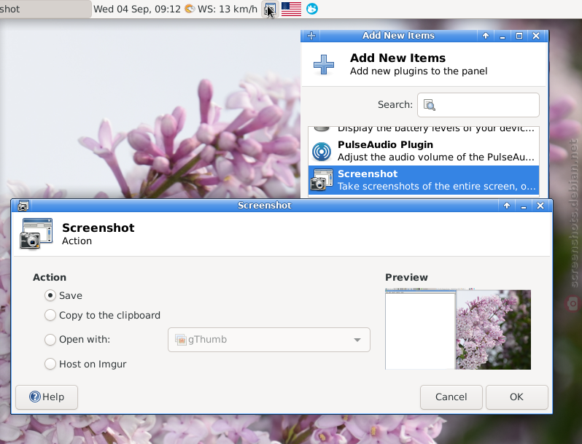Click the Search field in Add New Items
The image size is (582, 444).
coord(478,105)
